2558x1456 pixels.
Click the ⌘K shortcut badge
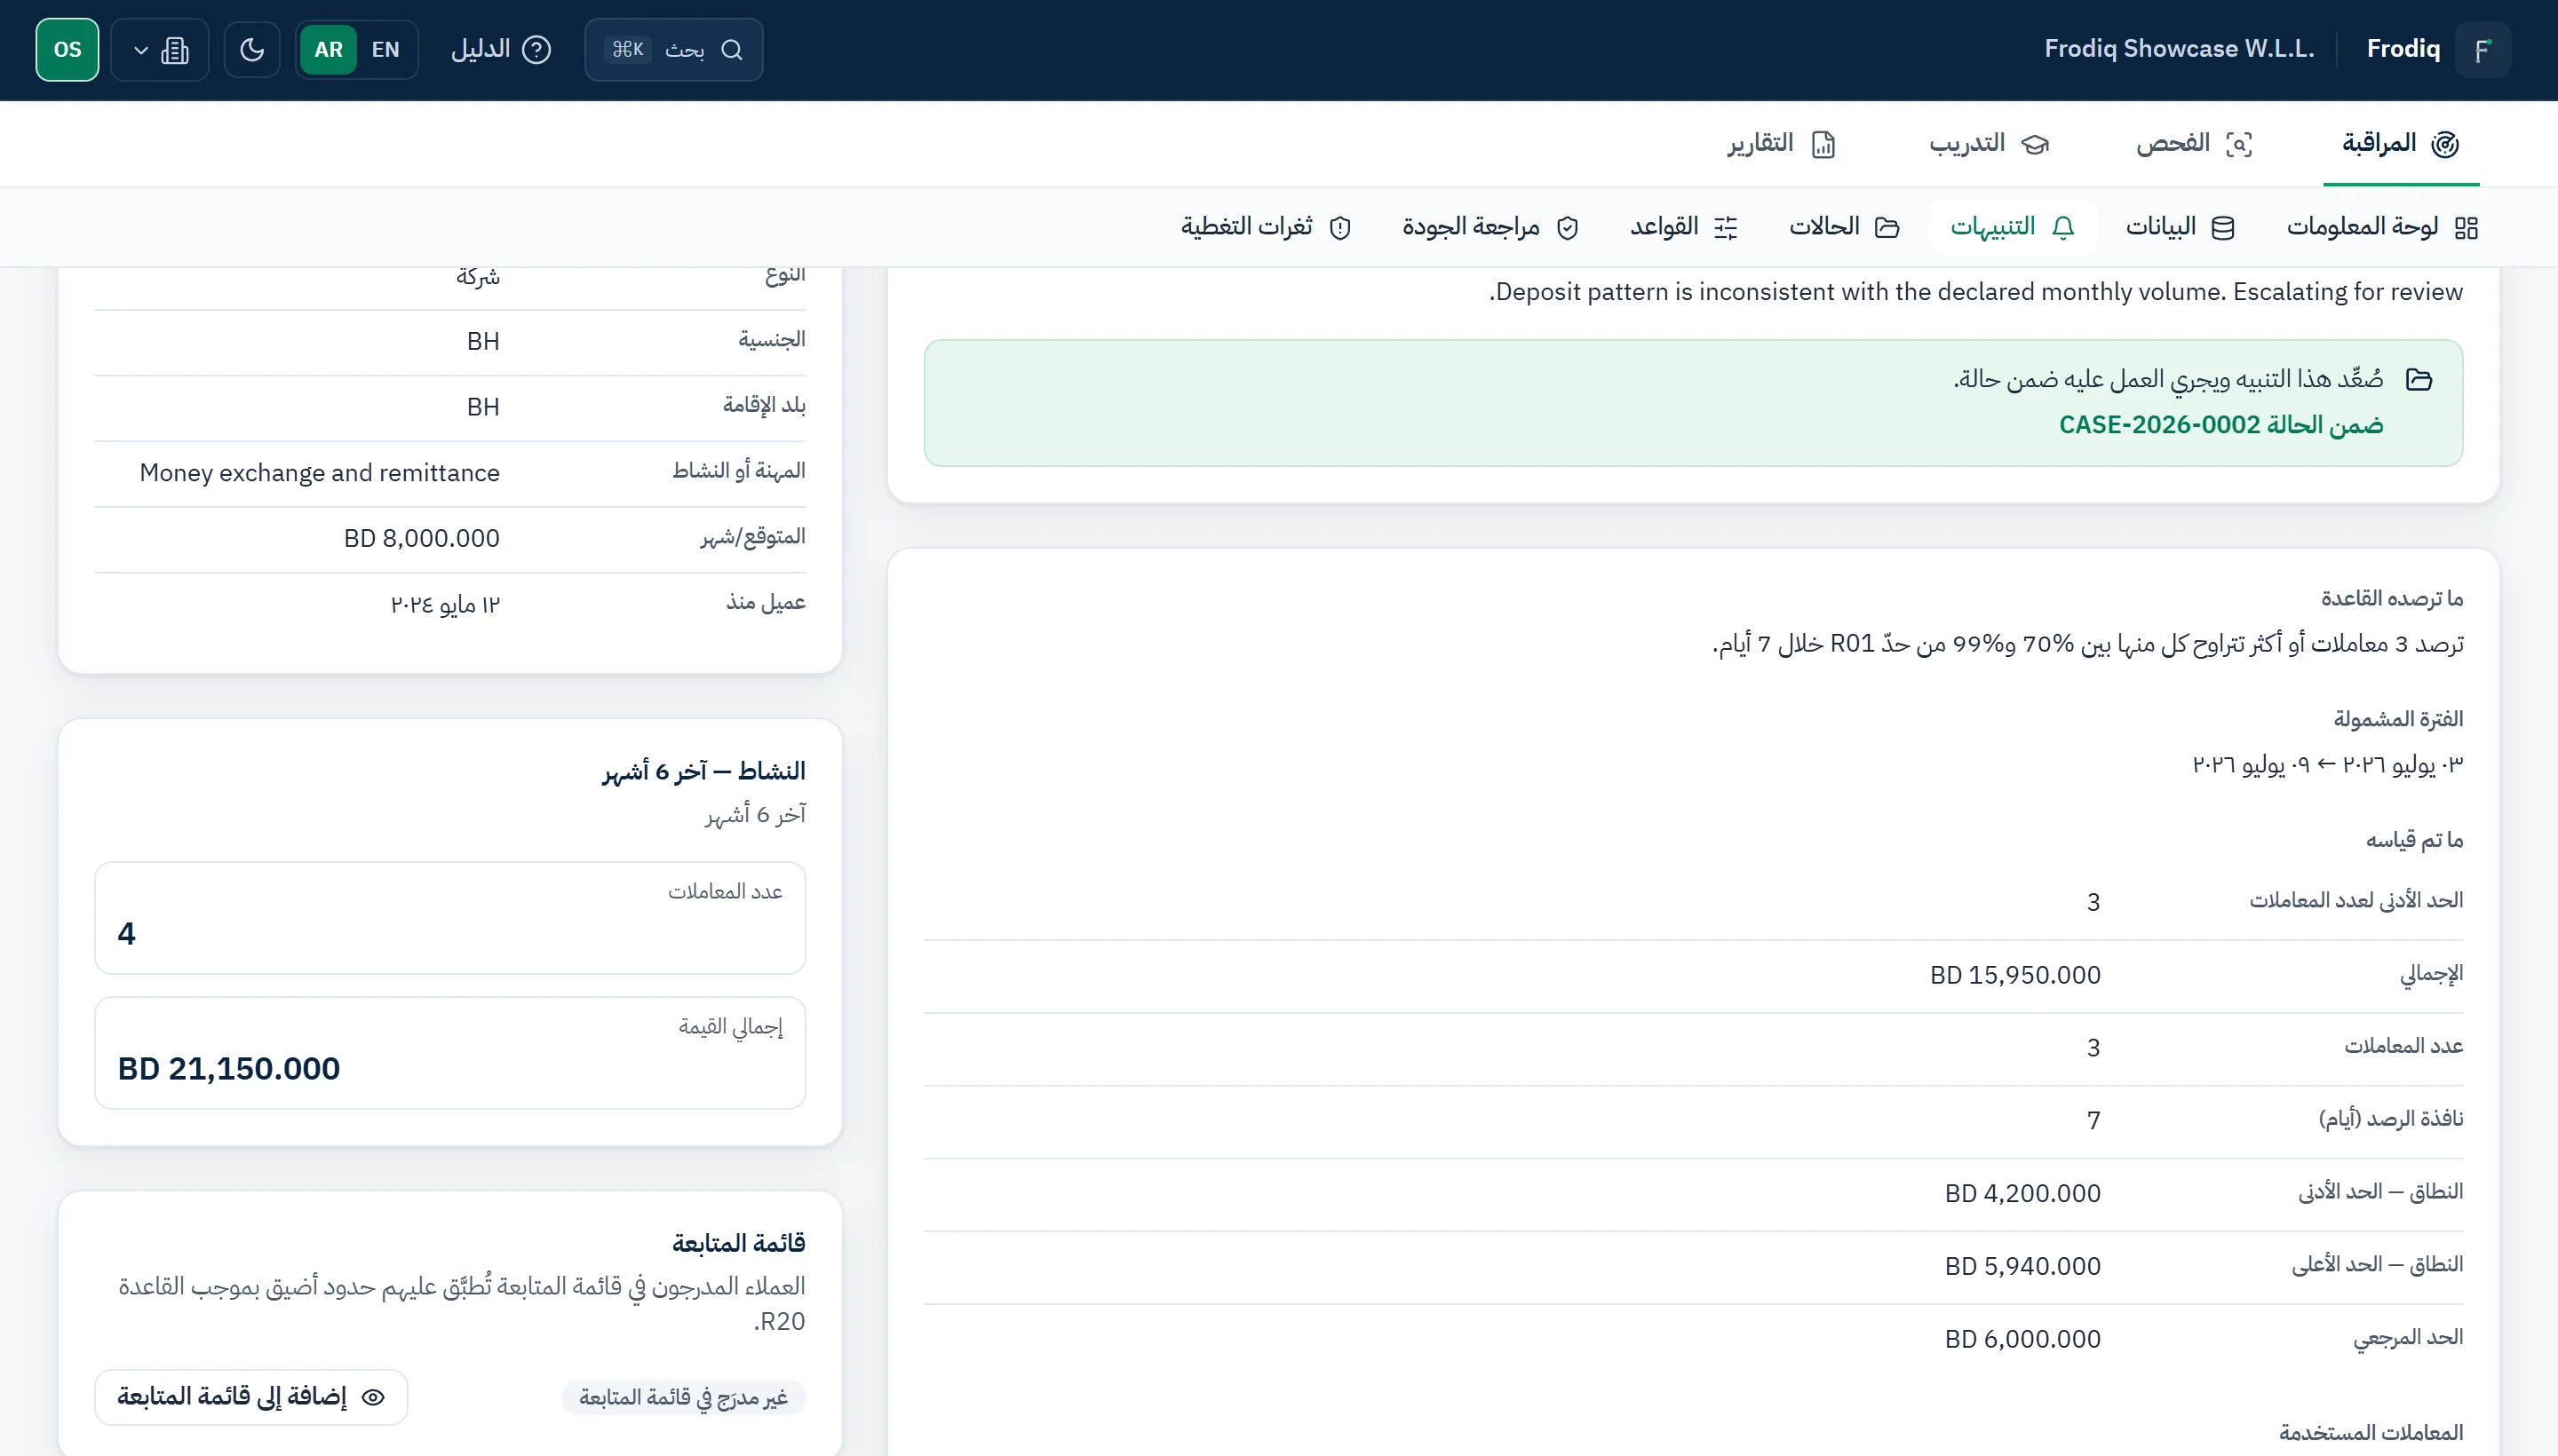(627, 49)
